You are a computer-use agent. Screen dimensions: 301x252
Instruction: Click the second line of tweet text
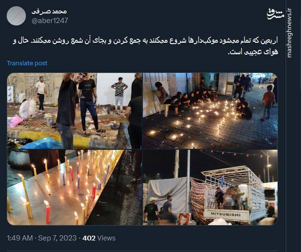(253, 52)
